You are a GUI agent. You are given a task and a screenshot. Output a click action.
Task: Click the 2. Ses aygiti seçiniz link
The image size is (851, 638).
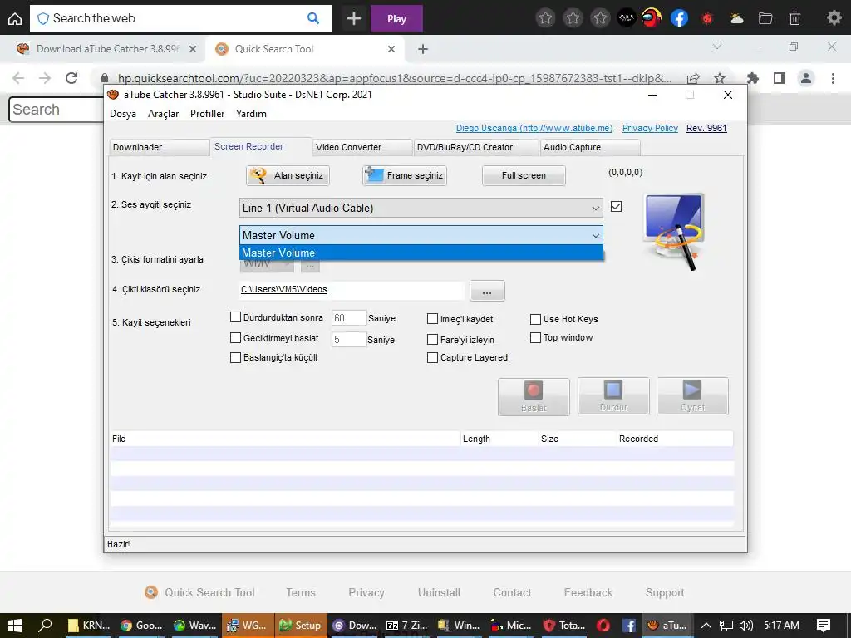click(x=151, y=204)
